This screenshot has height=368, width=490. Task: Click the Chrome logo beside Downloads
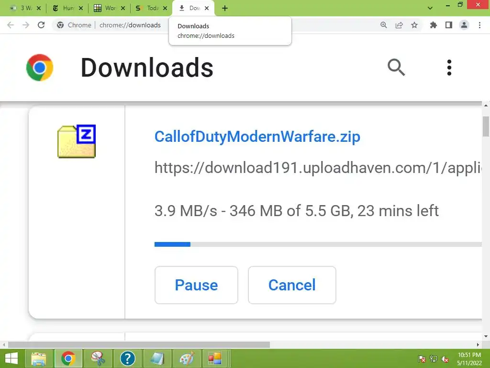(x=40, y=68)
